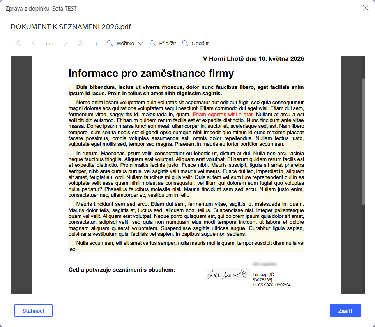Image resolution: width=375 pixels, height=327 pixels.
Task: Open the Měřítko scale menu label
Action: click(x=125, y=44)
